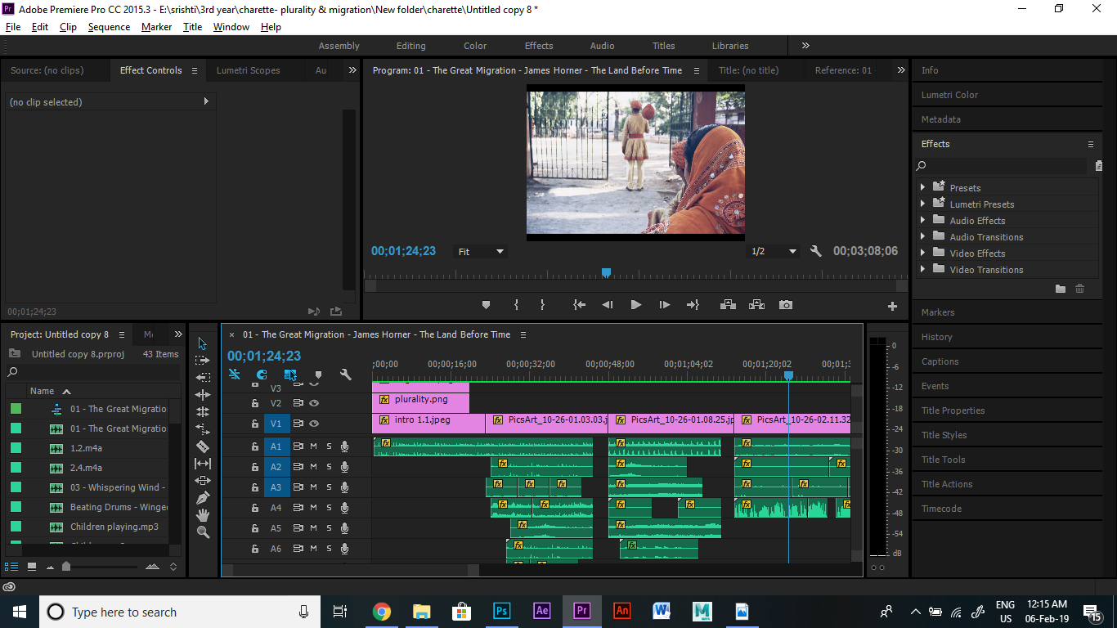
Task: Open timeline display settings wrench
Action: click(345, 375)
